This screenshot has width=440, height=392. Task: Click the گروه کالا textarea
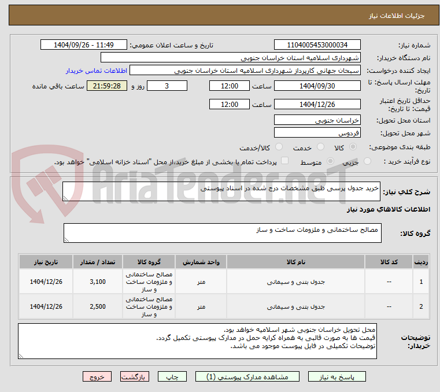pyautogui.click(x=222, y=233)
